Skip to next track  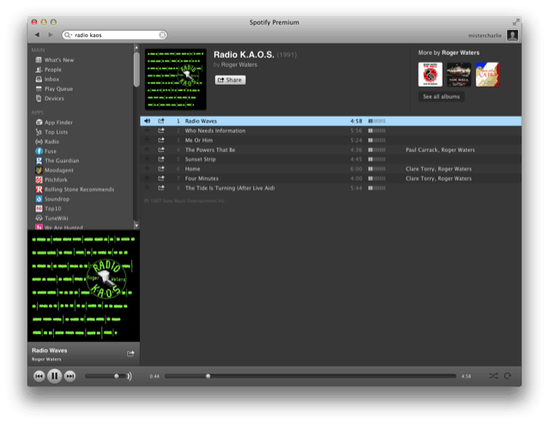click(x=70, y=376)
